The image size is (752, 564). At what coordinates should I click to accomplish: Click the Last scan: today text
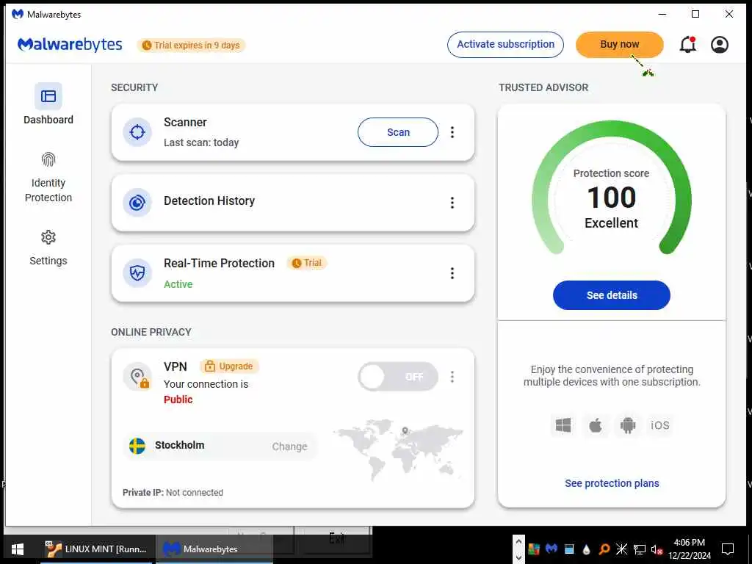tap(201, 142)
